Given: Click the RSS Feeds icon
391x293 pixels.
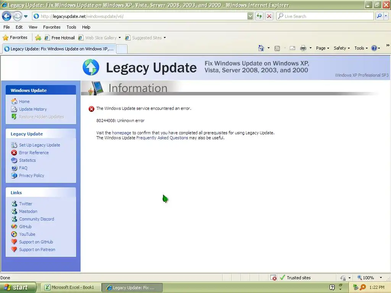Looking at the screenshot, I should coord(277,48).
